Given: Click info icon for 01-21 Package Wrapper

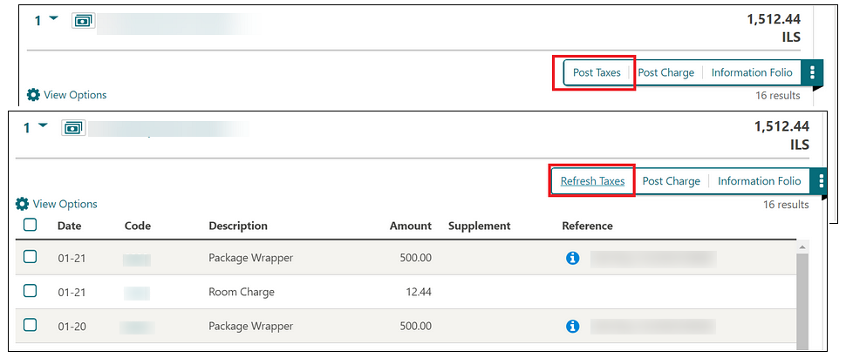Looking at the screenshot, I should tap(573, 258).
